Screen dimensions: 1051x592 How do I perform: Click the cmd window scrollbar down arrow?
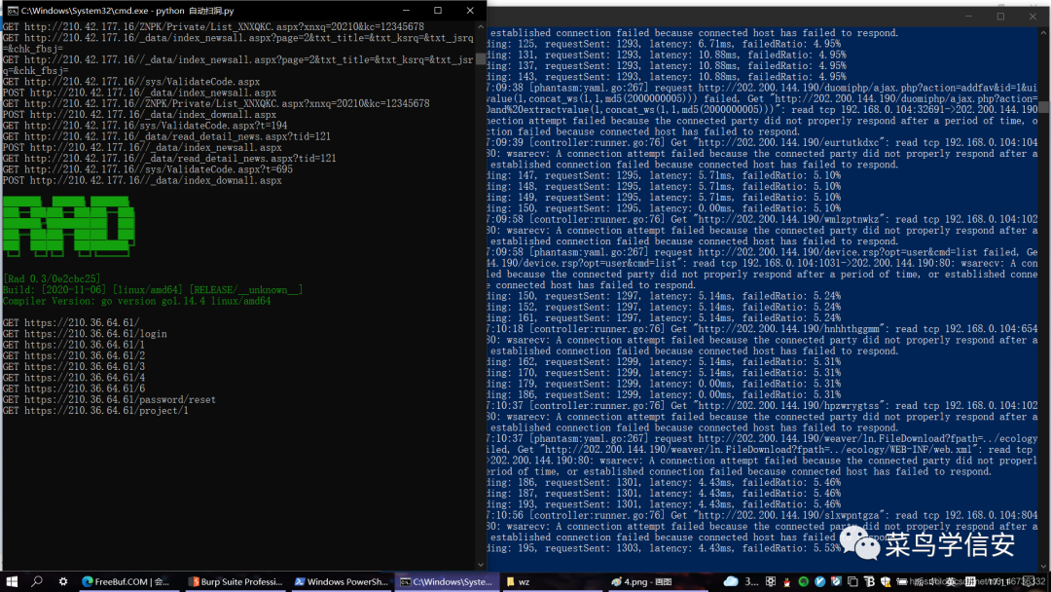coord(480,565)
